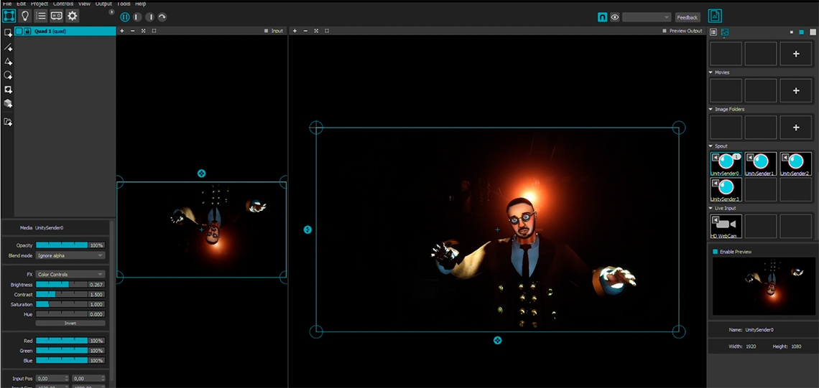Toggle visibility checkbox of Quad 1 layer

click(19, 32)
